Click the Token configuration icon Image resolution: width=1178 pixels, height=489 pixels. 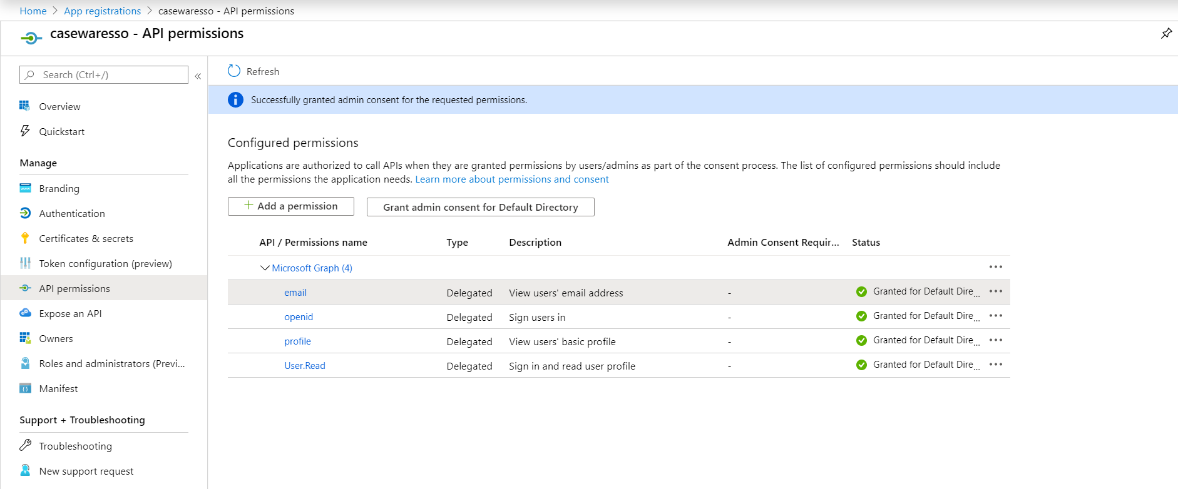[25, 263]
